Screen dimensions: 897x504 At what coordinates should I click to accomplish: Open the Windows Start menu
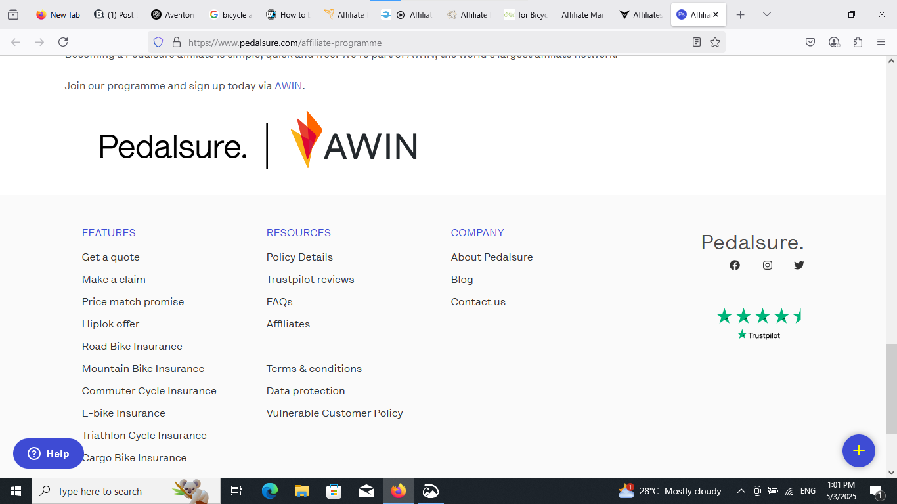tap(15, 491)
